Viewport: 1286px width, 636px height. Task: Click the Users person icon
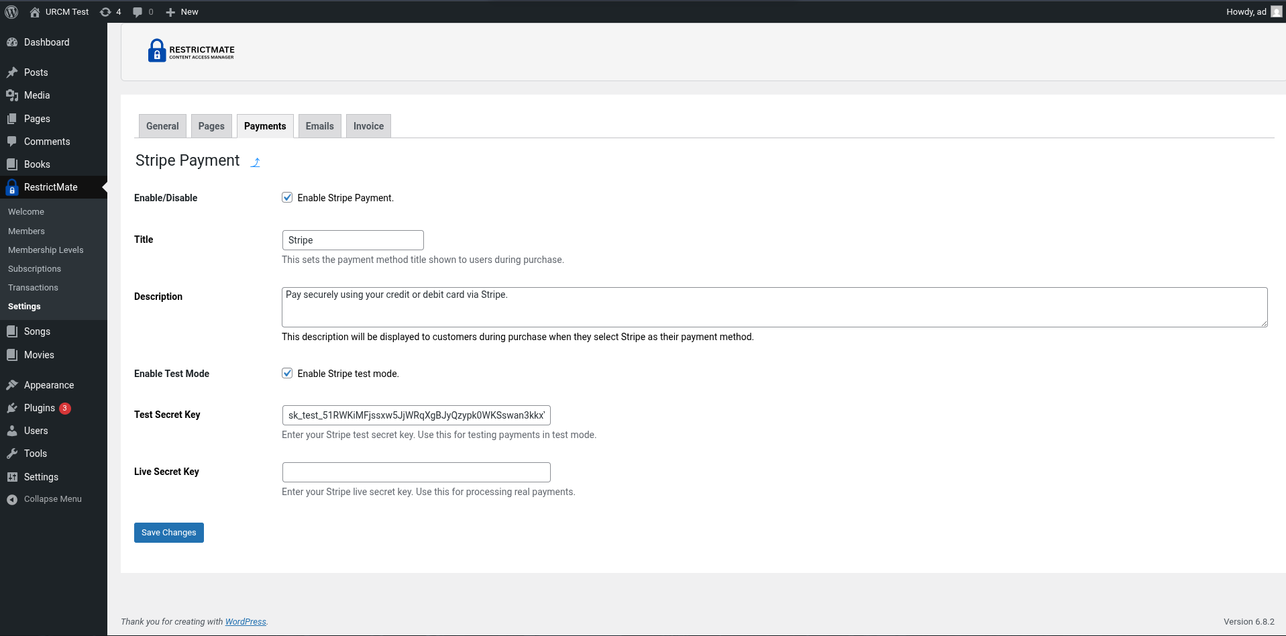(12, 431)
